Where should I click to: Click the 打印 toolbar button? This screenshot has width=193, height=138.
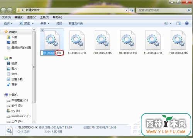click(59, 23)
